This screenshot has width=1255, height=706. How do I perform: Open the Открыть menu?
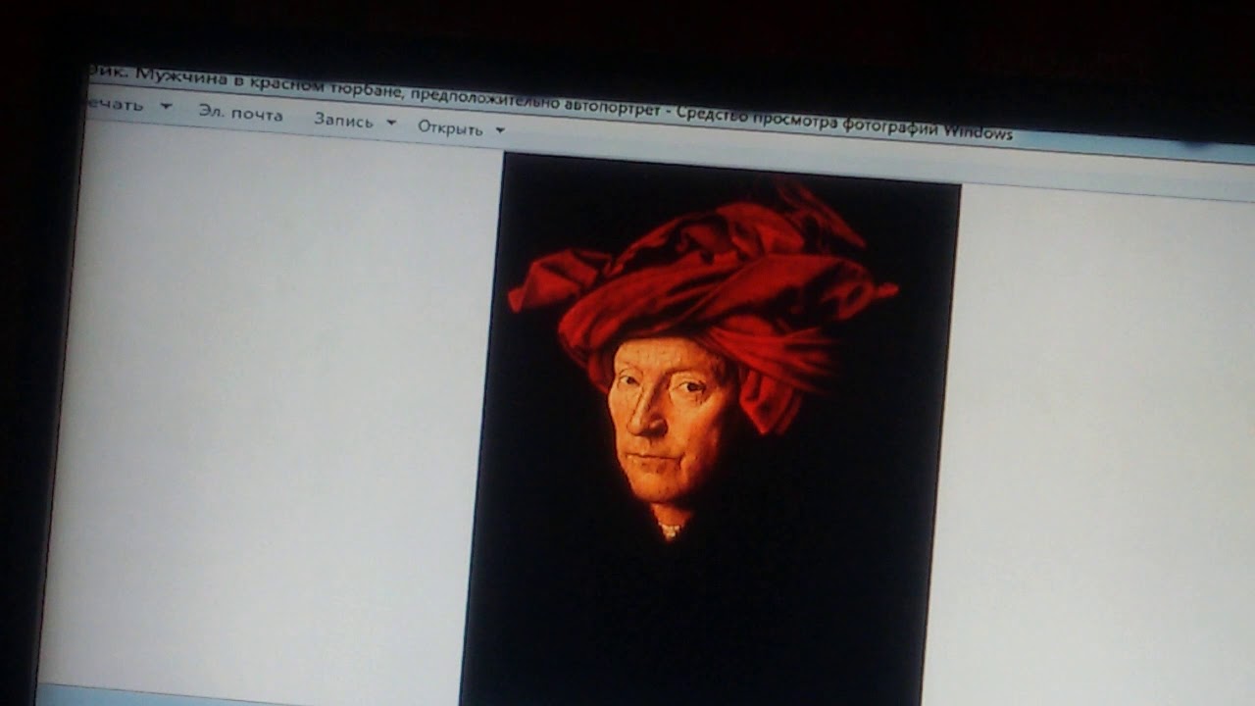click(461, 128)
